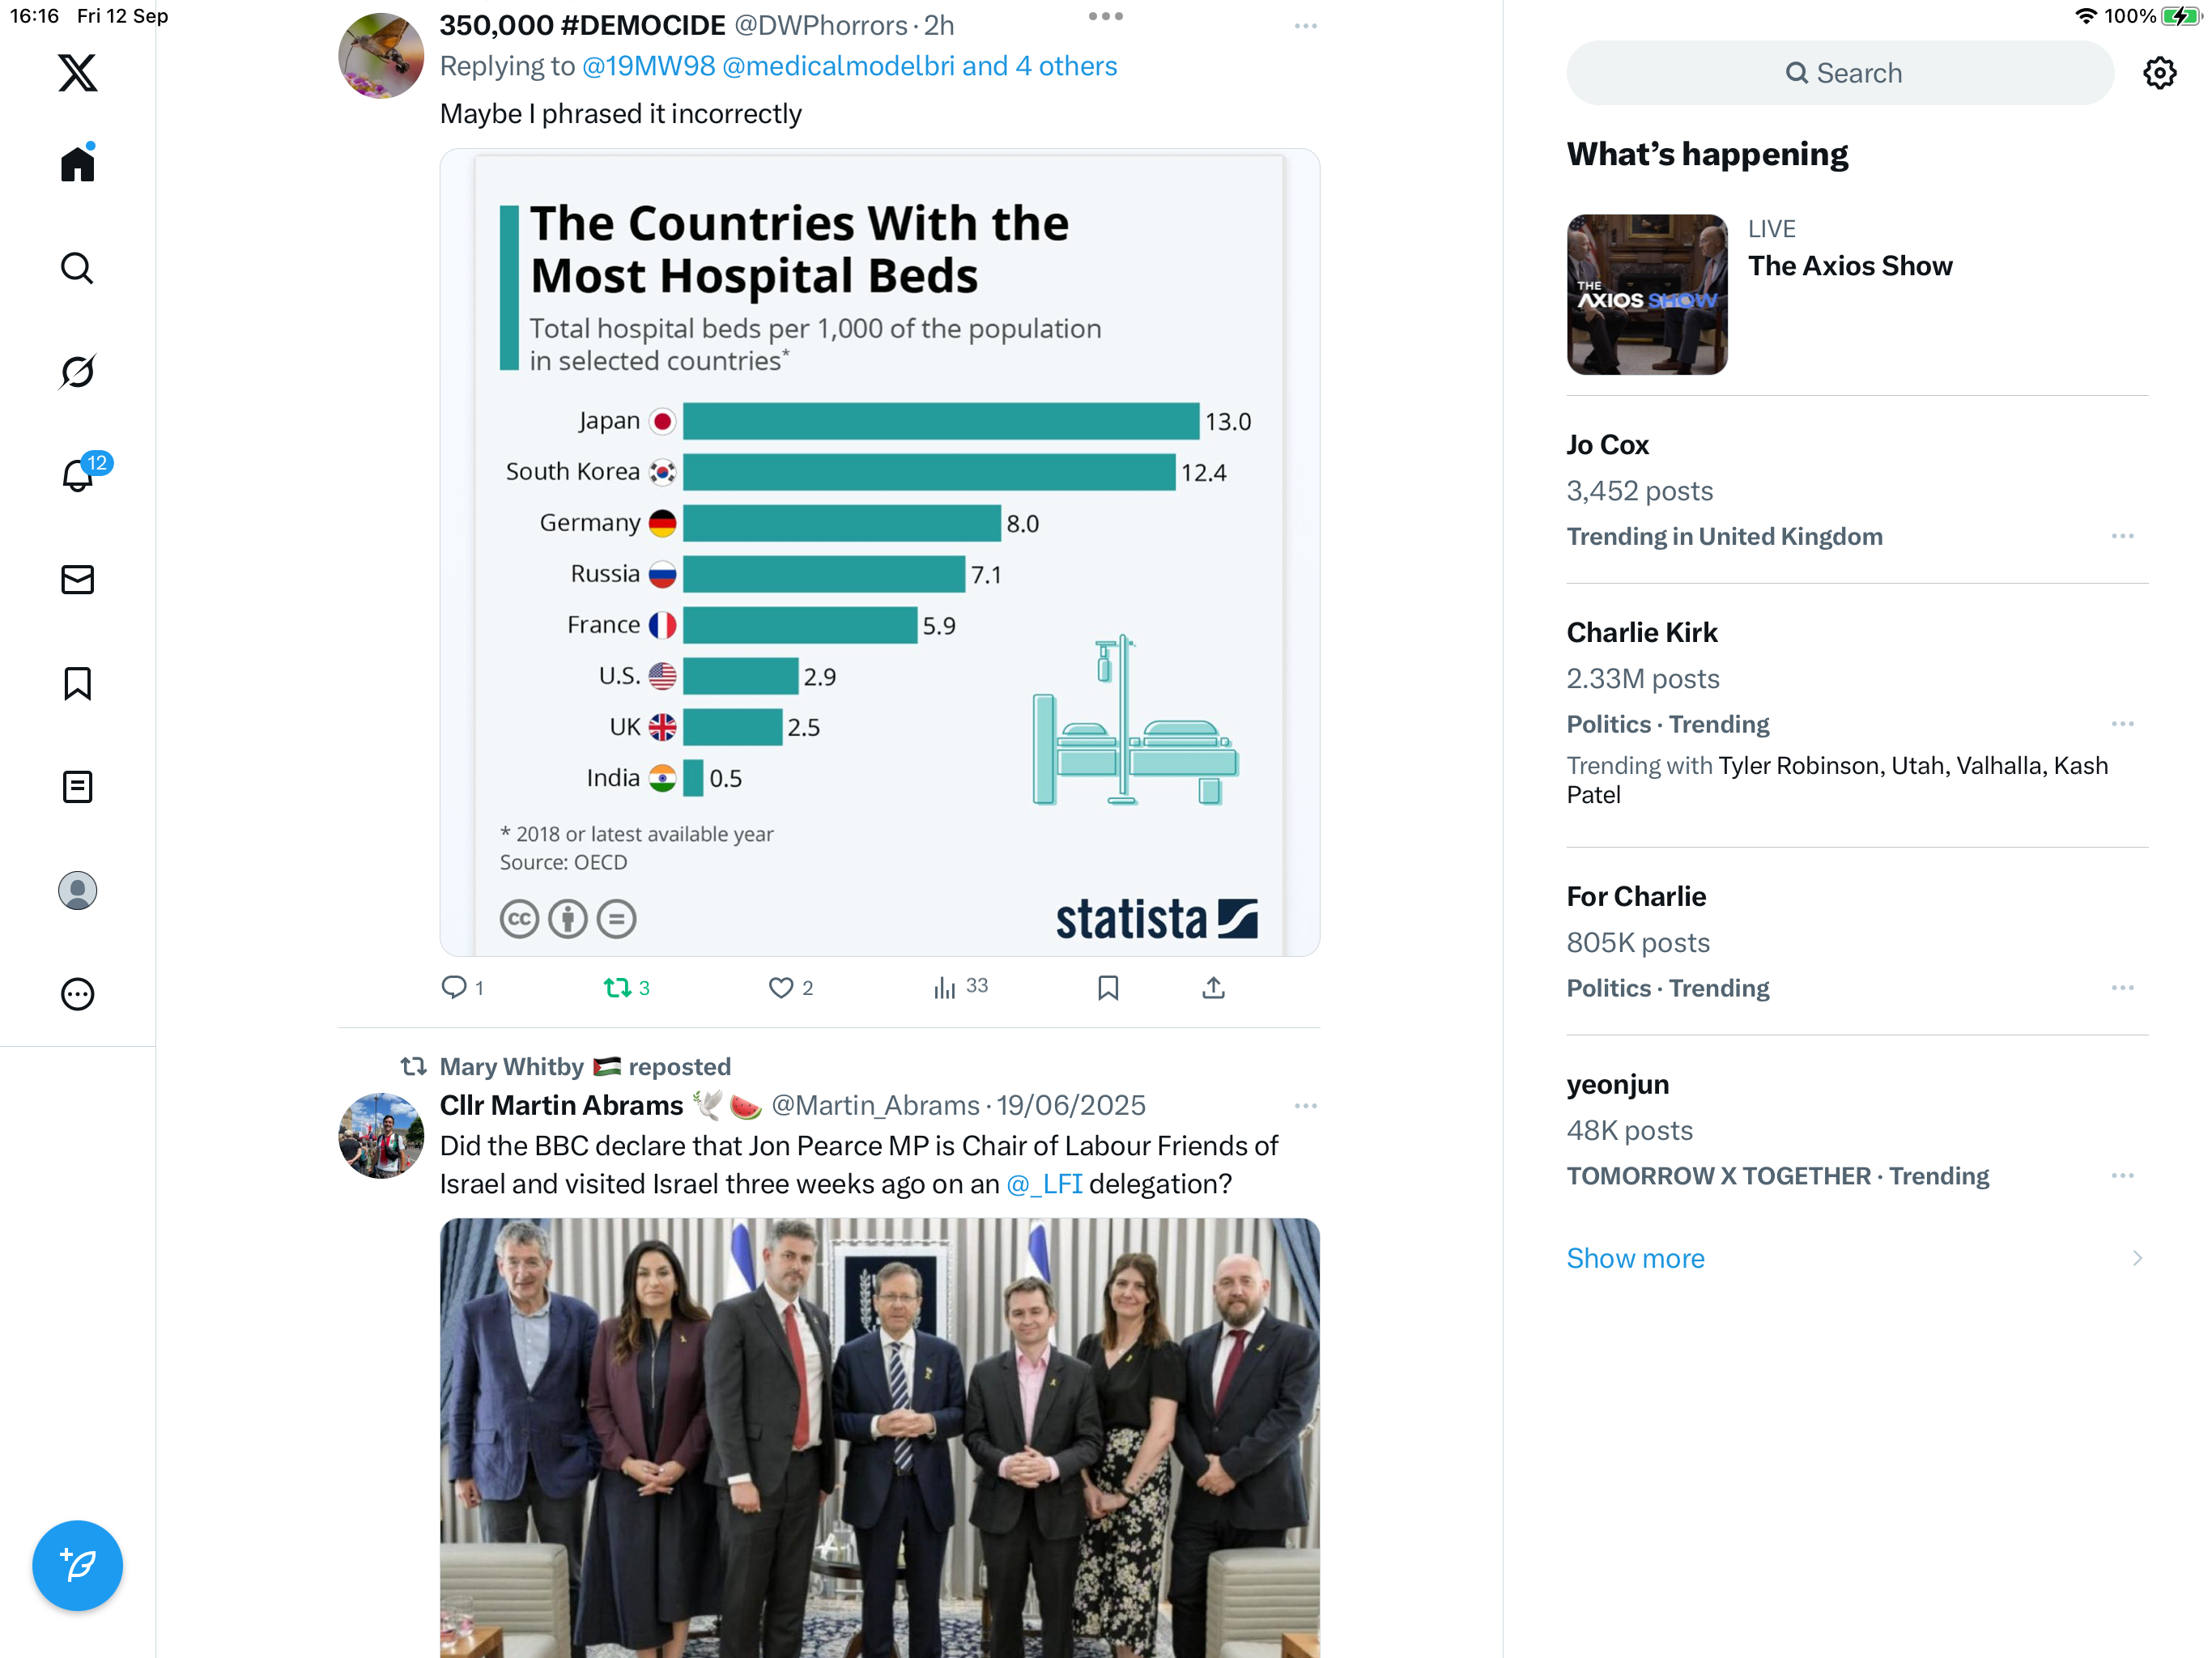Go to Home tab in sidebar

click(77, 164)
